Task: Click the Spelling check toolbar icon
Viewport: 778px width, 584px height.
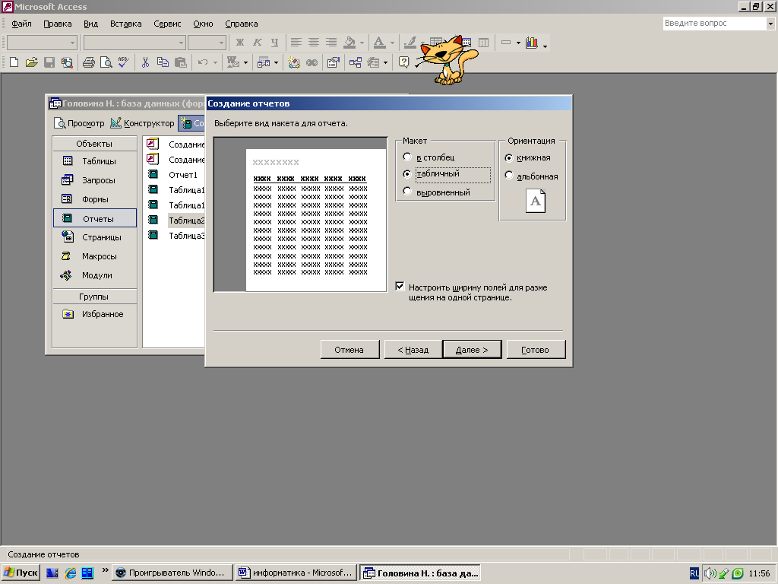Action: [124, 62]
